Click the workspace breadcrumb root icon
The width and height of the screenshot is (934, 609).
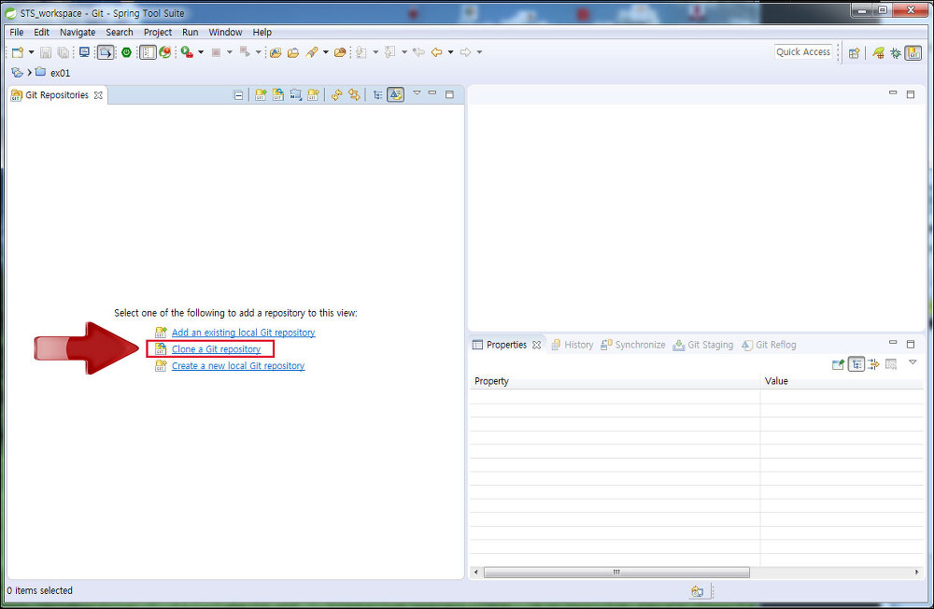(x=17, y=73)
